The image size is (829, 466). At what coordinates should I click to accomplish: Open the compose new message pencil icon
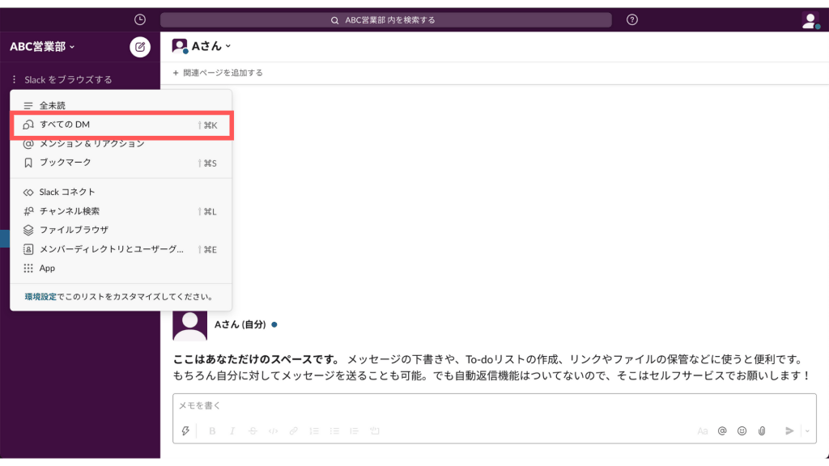pyautogui.click(x=140, y=47)
